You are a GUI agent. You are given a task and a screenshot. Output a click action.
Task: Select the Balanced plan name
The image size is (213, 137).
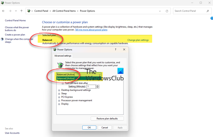47,40
